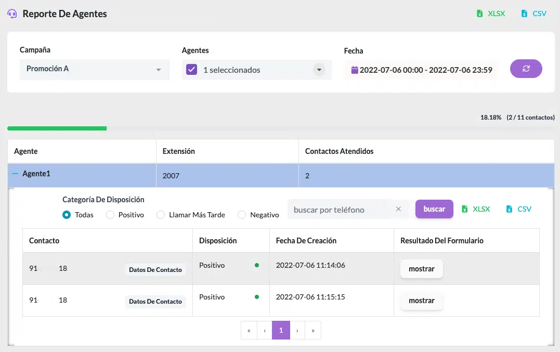
Task: Go to last page with » button
Action: click(313, 330)
